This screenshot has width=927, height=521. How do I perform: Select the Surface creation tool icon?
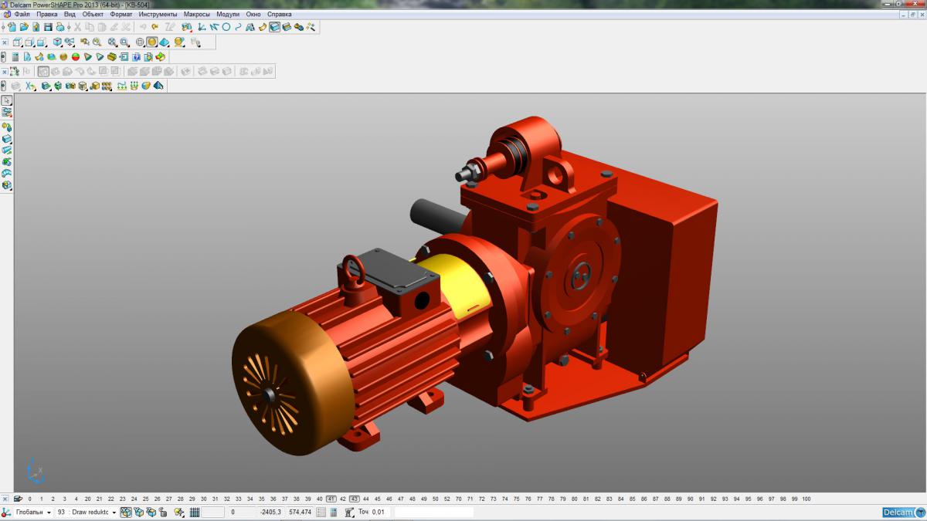[x=262, y=26]
